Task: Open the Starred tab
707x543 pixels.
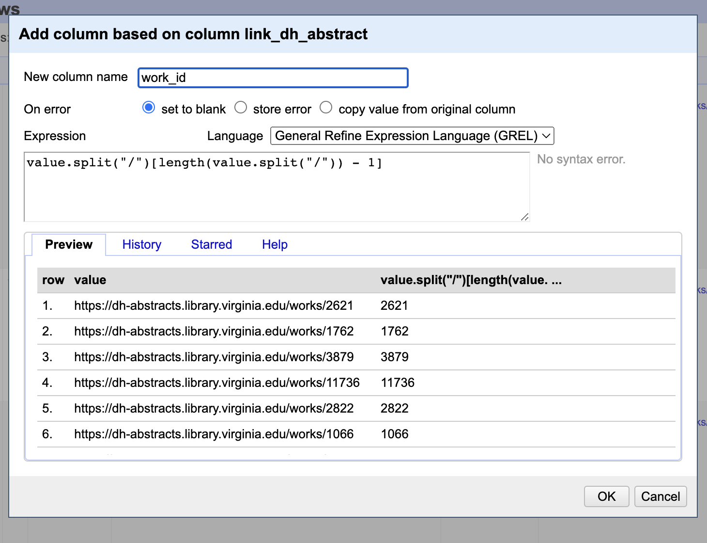Action: pos(212,244)
